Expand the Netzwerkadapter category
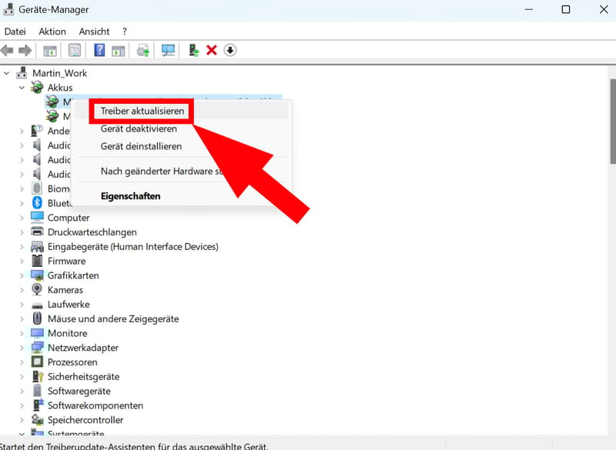Image resolution: width=616 pixels, height=450 pixels. 22,348
